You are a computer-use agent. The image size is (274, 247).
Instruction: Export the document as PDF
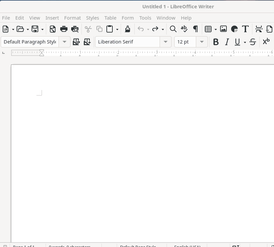(53, 29)
